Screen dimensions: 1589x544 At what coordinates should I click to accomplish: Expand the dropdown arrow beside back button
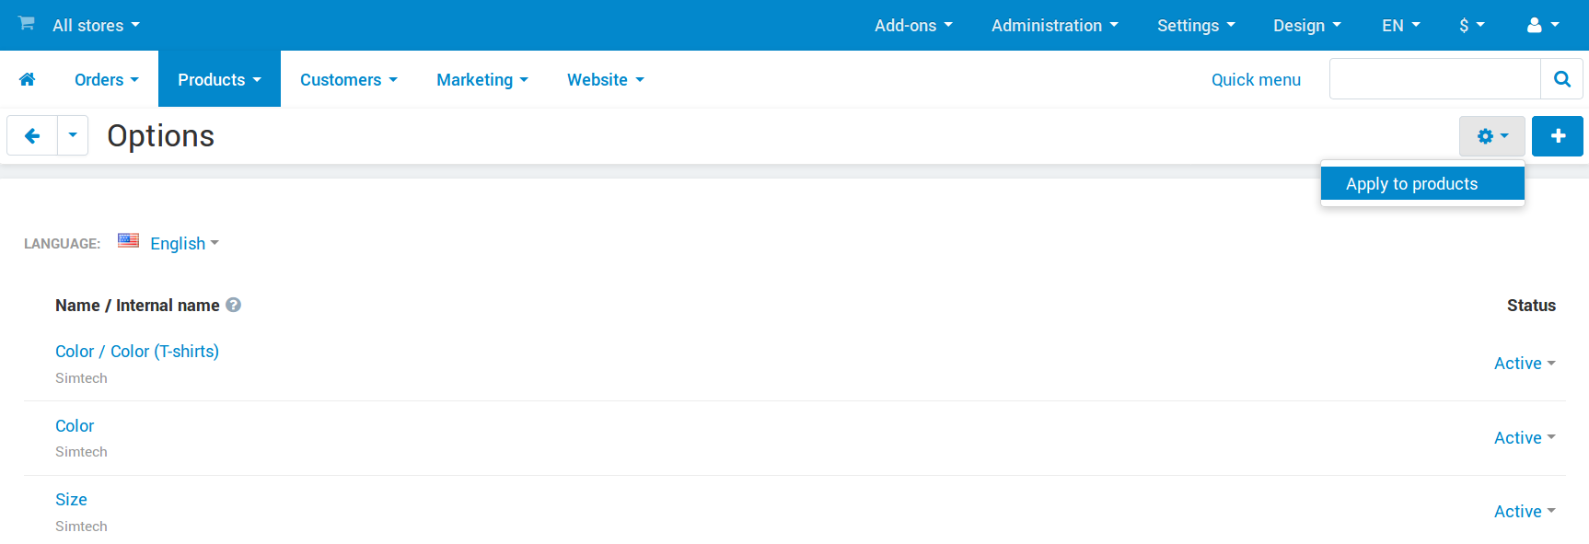pyautogui.click(x=73, y=136)
